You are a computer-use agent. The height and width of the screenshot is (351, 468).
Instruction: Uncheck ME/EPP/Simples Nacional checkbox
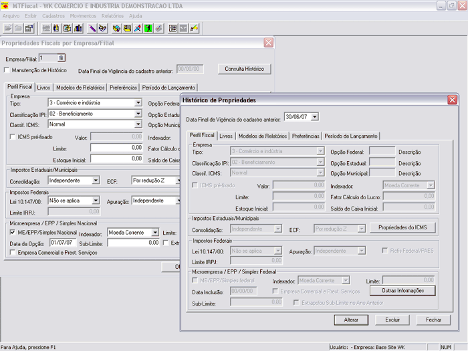coord(13,232)
